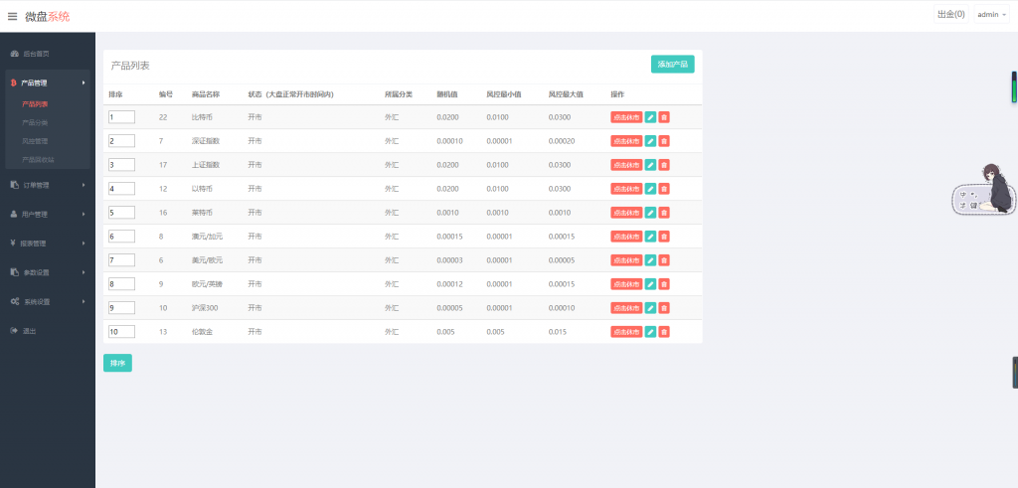Click the 微盘系统 logo title
The width and height of the screenshot is (1018, 488).
[x=48, y=17]
